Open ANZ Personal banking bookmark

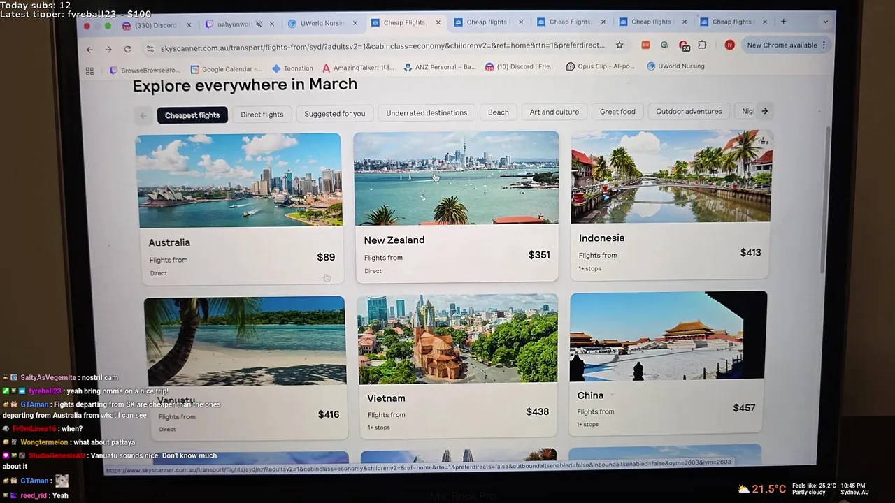pos(440,67)
